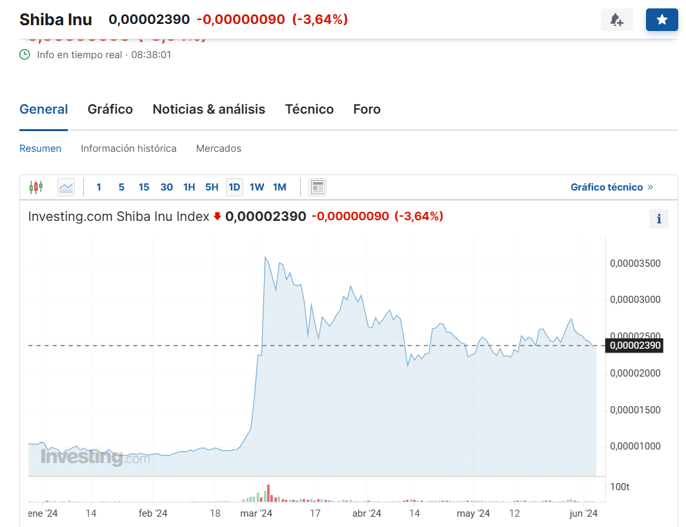The image size is (686, 527).
Task: Select the 5H interval
Action: (x=212, y=187)
